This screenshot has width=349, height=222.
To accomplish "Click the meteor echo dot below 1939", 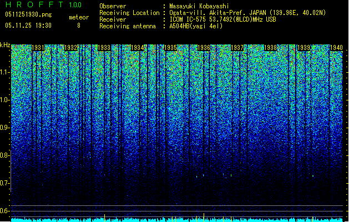I will tap(313, 176).
